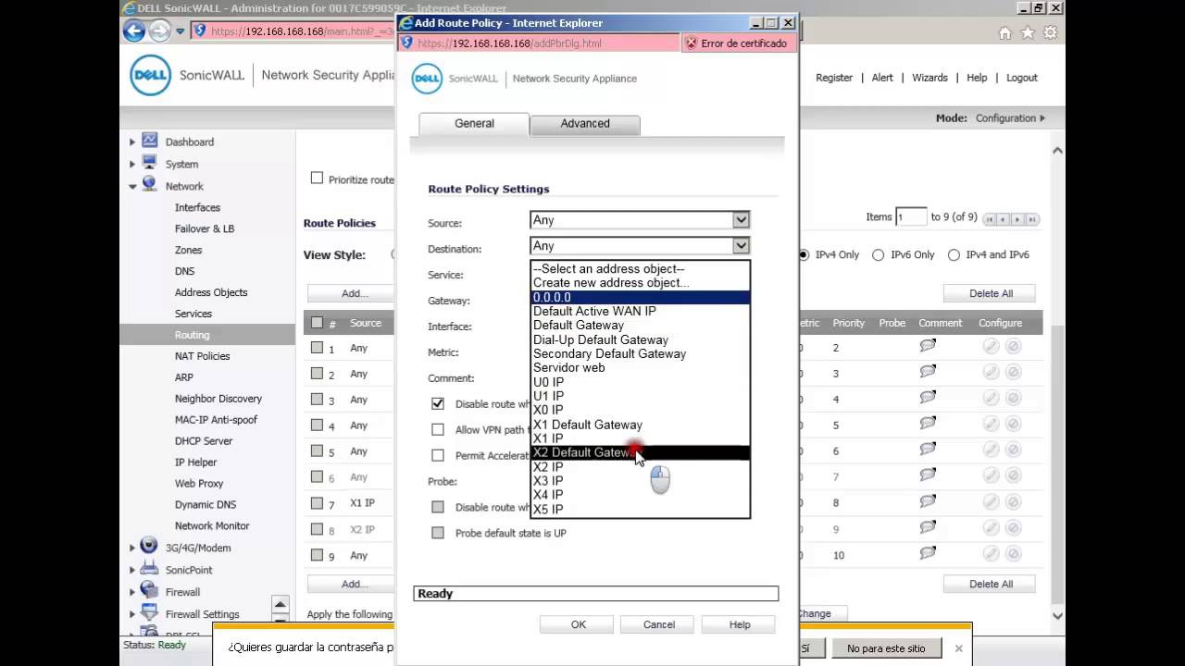Viewport: 1185px width, 666px height.
Task: Click Cancel in Add Route Policy dialog
Action: tap(659, 624)
